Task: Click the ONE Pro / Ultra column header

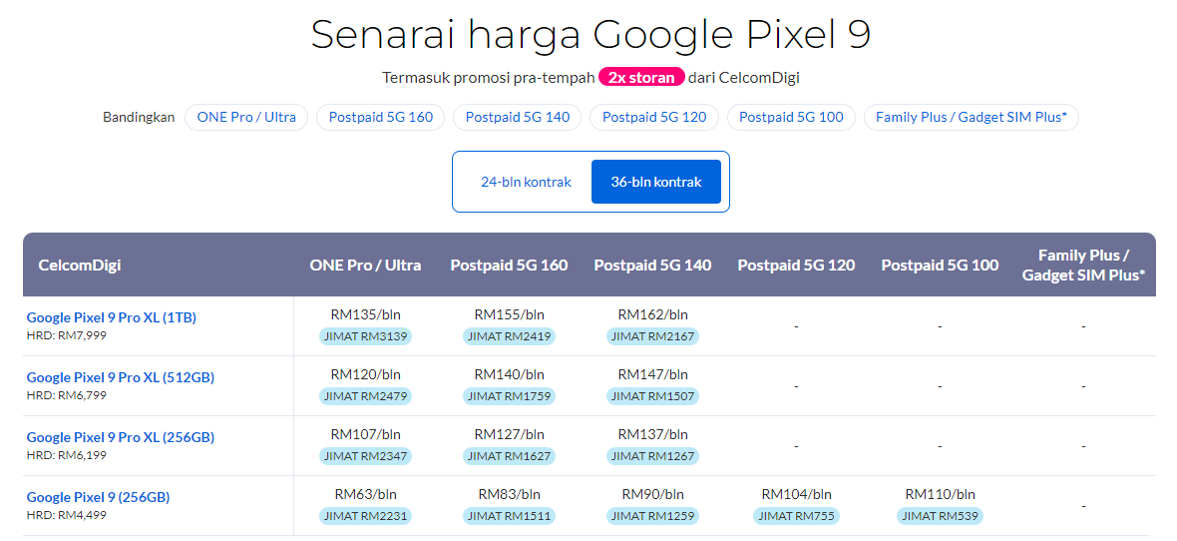Action: point(365,265)
